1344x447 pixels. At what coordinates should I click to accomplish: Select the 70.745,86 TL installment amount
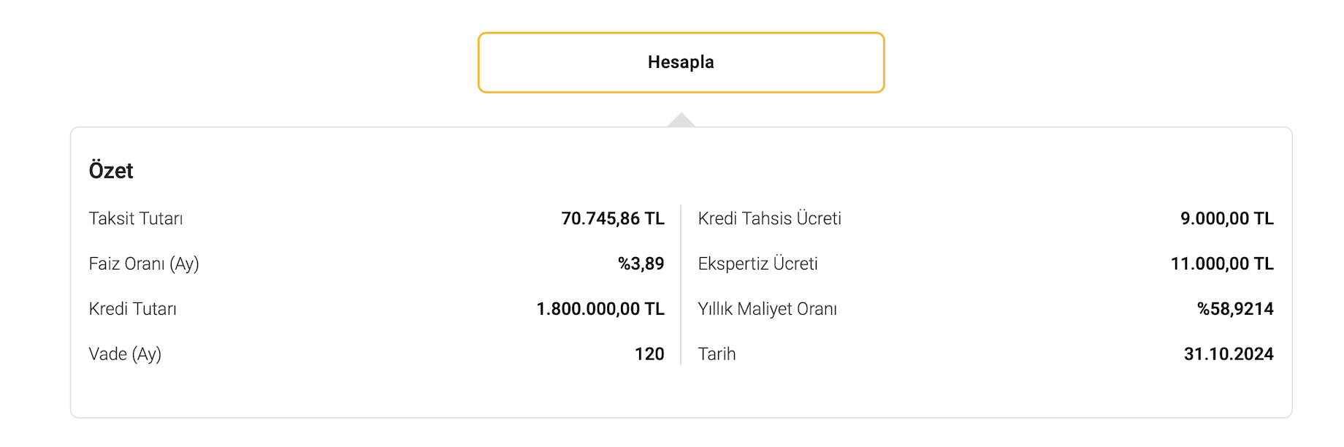point(612,218)
